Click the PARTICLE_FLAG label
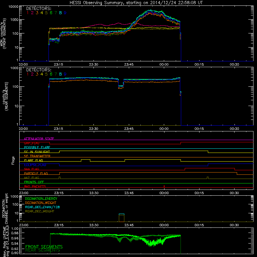Screen dimensions: 257x257 coord(36,173)
